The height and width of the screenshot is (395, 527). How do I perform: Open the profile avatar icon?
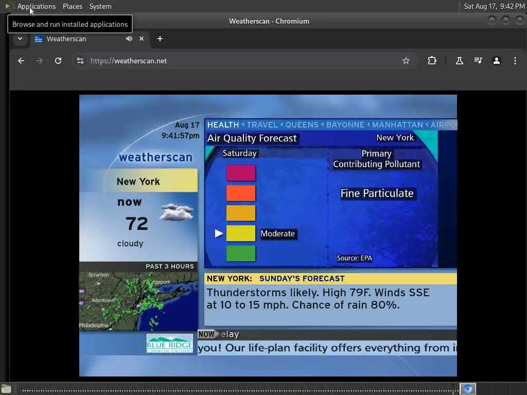[497, 61]
